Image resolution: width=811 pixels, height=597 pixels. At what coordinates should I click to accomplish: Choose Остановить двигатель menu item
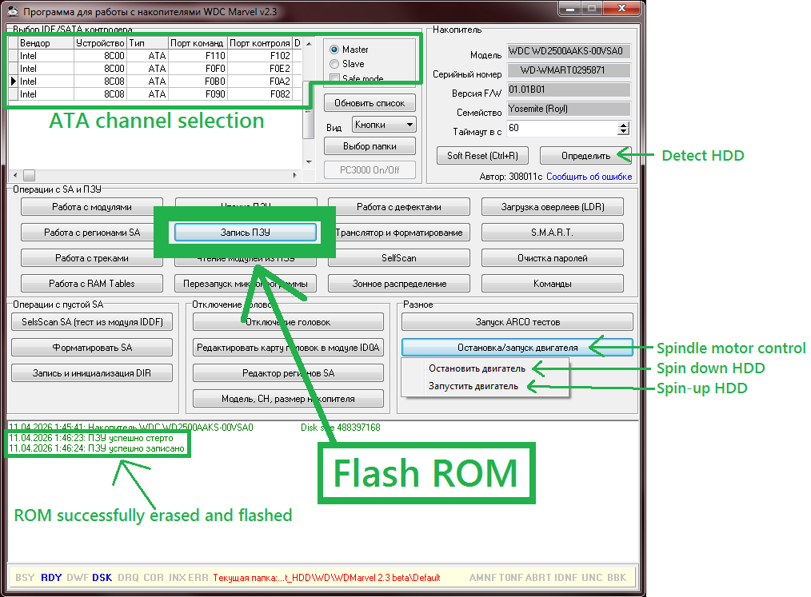477,368
